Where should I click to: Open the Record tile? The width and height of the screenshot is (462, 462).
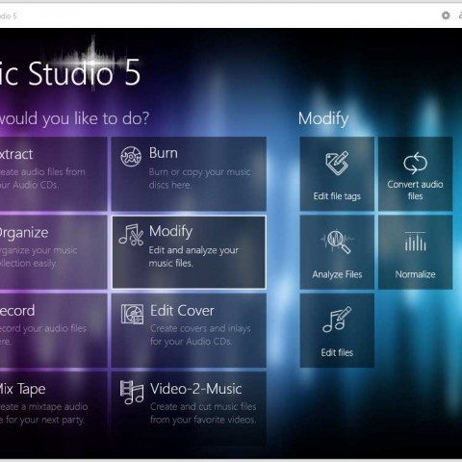pos(53,330)
